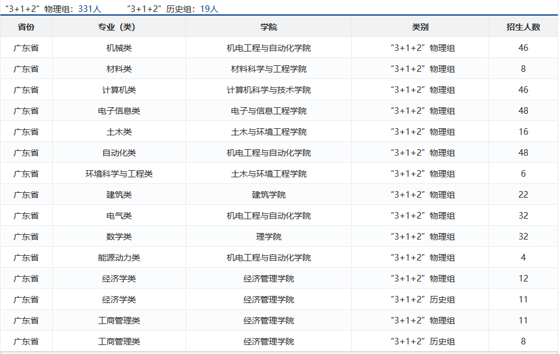Click enrollment number 32 in 数学类 row
Image resolution: width=560 pixels, height=354 pixels.
523,237
